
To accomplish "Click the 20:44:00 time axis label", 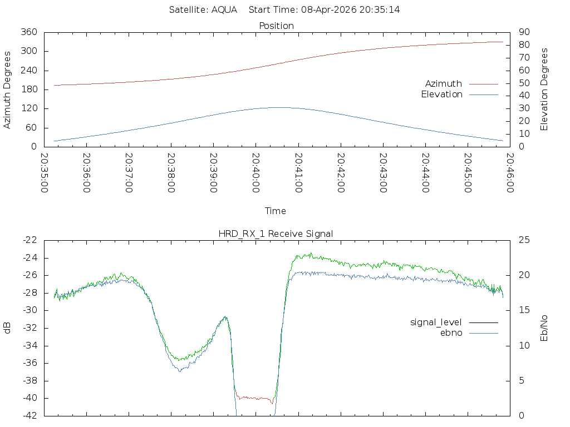I will [x=426, y=173].
